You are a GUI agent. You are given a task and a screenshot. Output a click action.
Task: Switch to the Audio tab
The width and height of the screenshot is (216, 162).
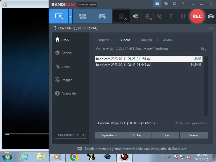click(167, 40)
